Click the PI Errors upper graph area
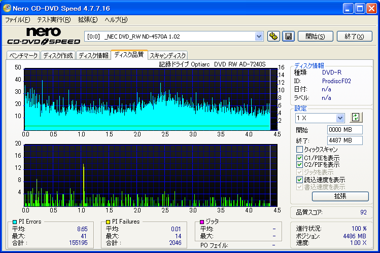 click(151, 99)
